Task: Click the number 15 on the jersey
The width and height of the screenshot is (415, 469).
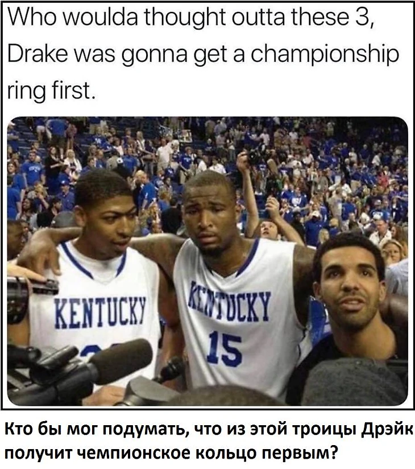Action: [225, 349]
